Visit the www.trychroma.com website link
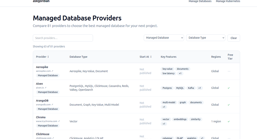 [47, 121]
